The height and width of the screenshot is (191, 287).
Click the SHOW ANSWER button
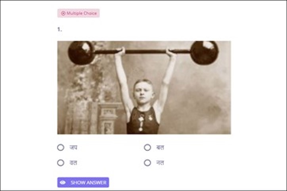point(83,182)
